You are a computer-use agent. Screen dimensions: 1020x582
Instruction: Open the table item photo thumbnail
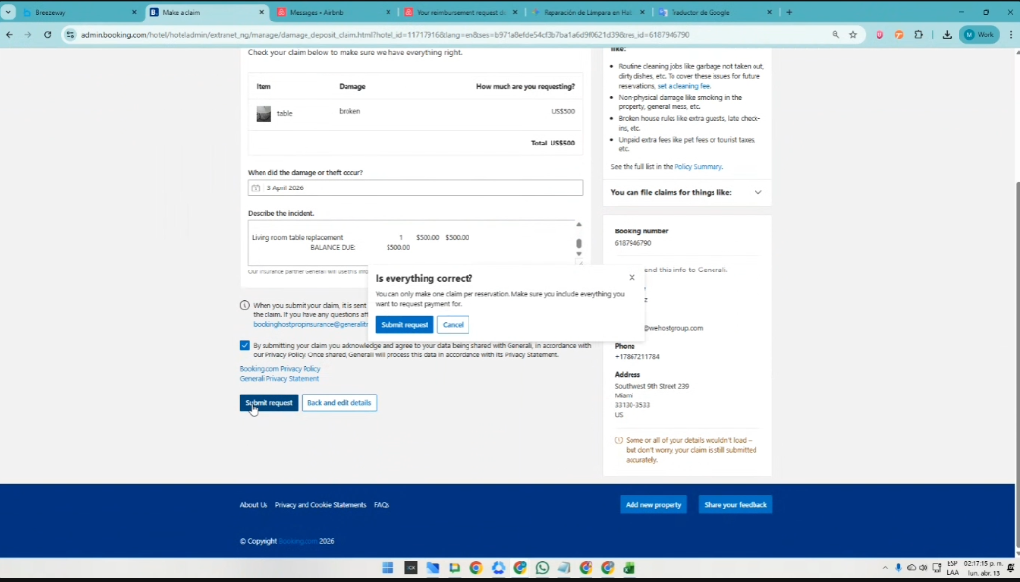click(264, 114)
